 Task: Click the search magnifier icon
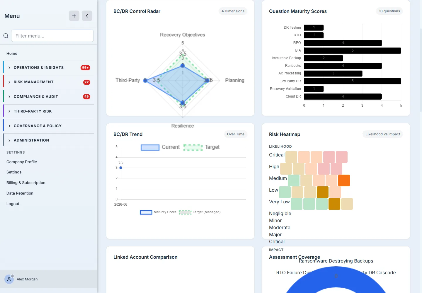6,36
